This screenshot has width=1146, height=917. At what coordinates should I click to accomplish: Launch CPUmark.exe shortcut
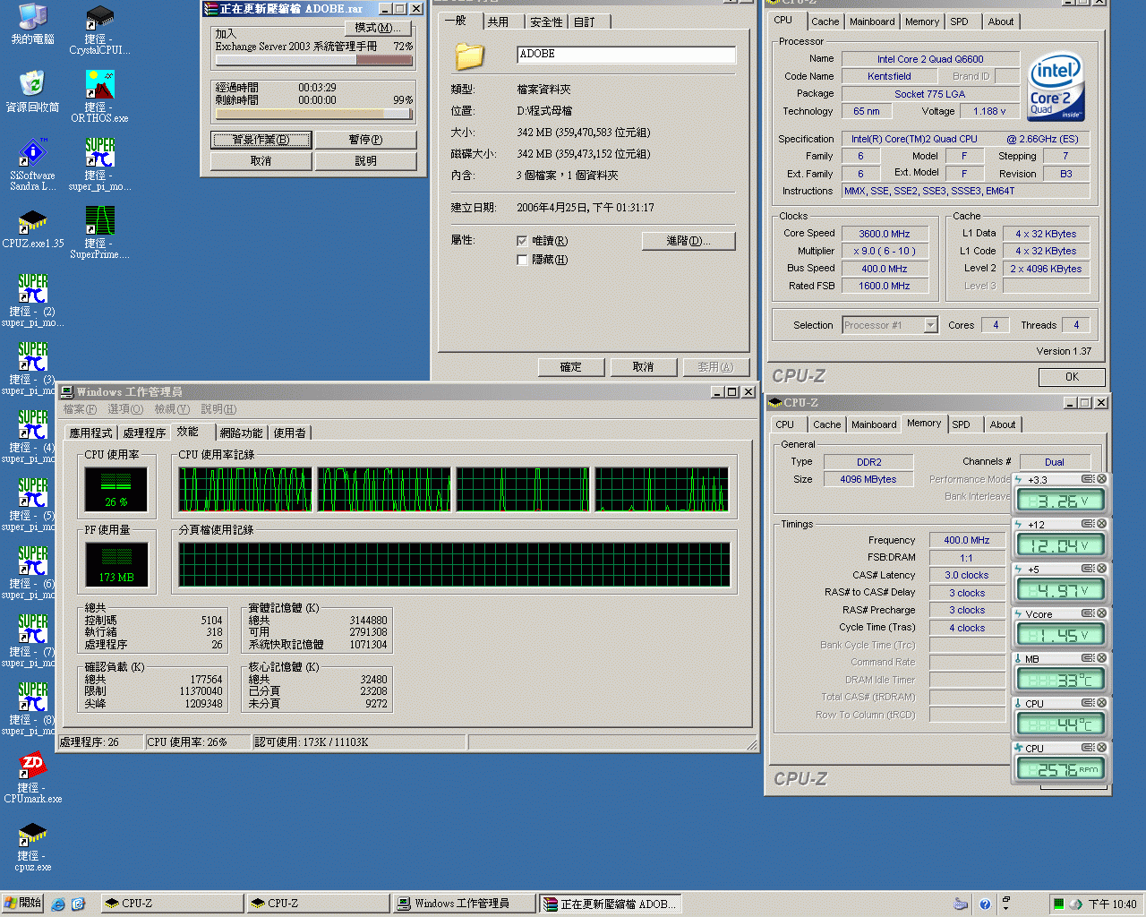pyautogui.click(x=33, y=777)
